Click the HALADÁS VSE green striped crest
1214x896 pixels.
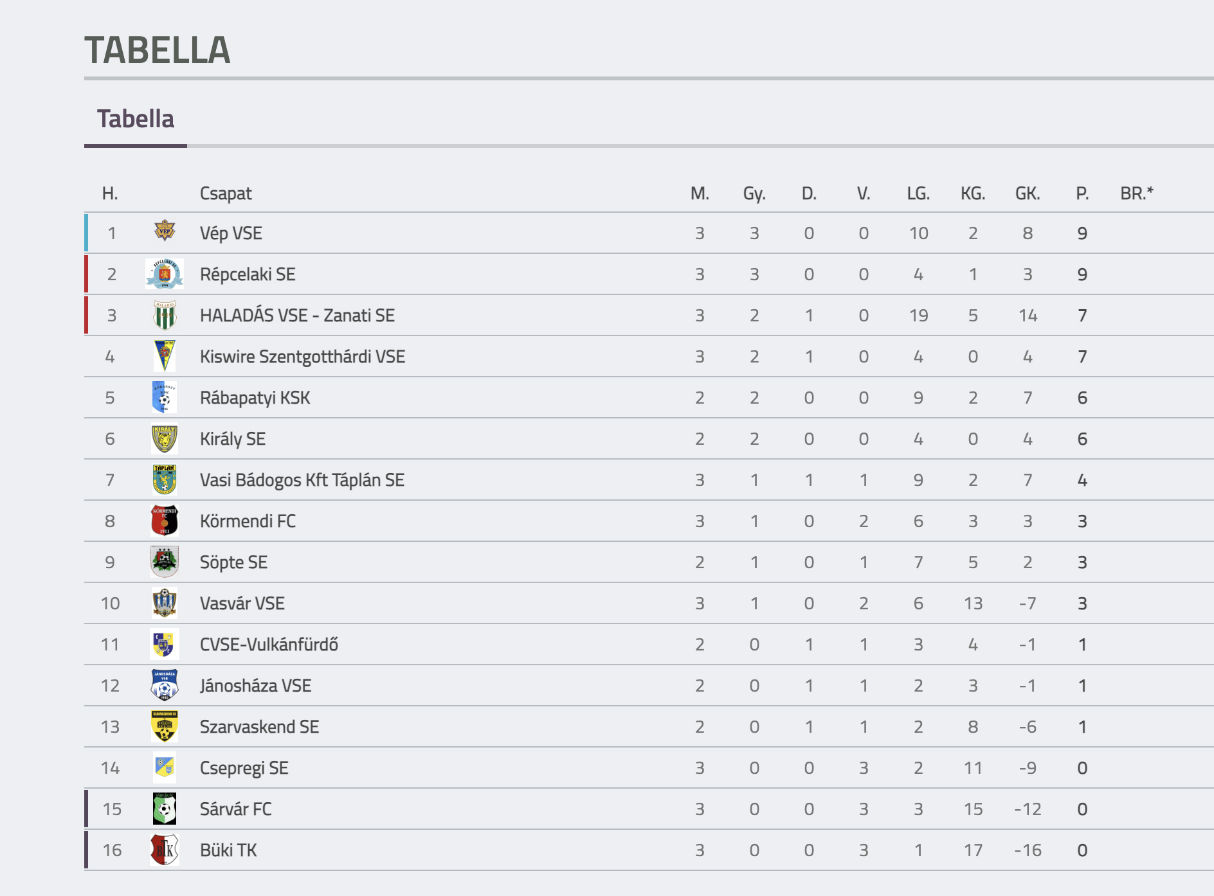pos(165,315)
